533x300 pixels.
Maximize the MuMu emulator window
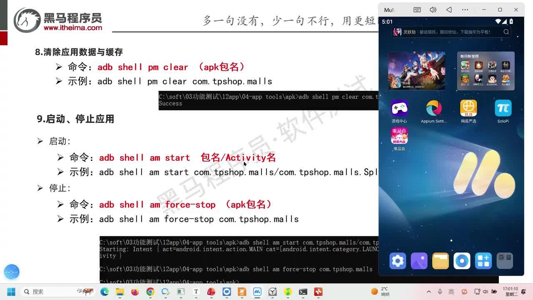coord(500,10)
